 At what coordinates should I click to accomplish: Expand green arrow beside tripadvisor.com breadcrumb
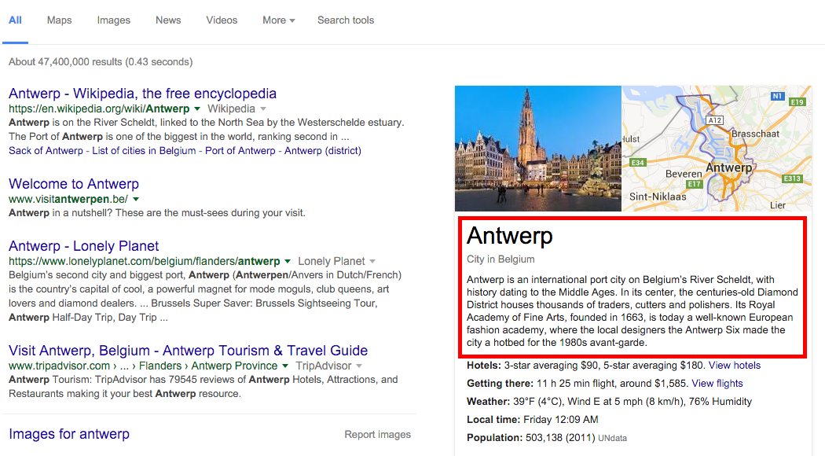pyautogui.click(x=285, y=366)
